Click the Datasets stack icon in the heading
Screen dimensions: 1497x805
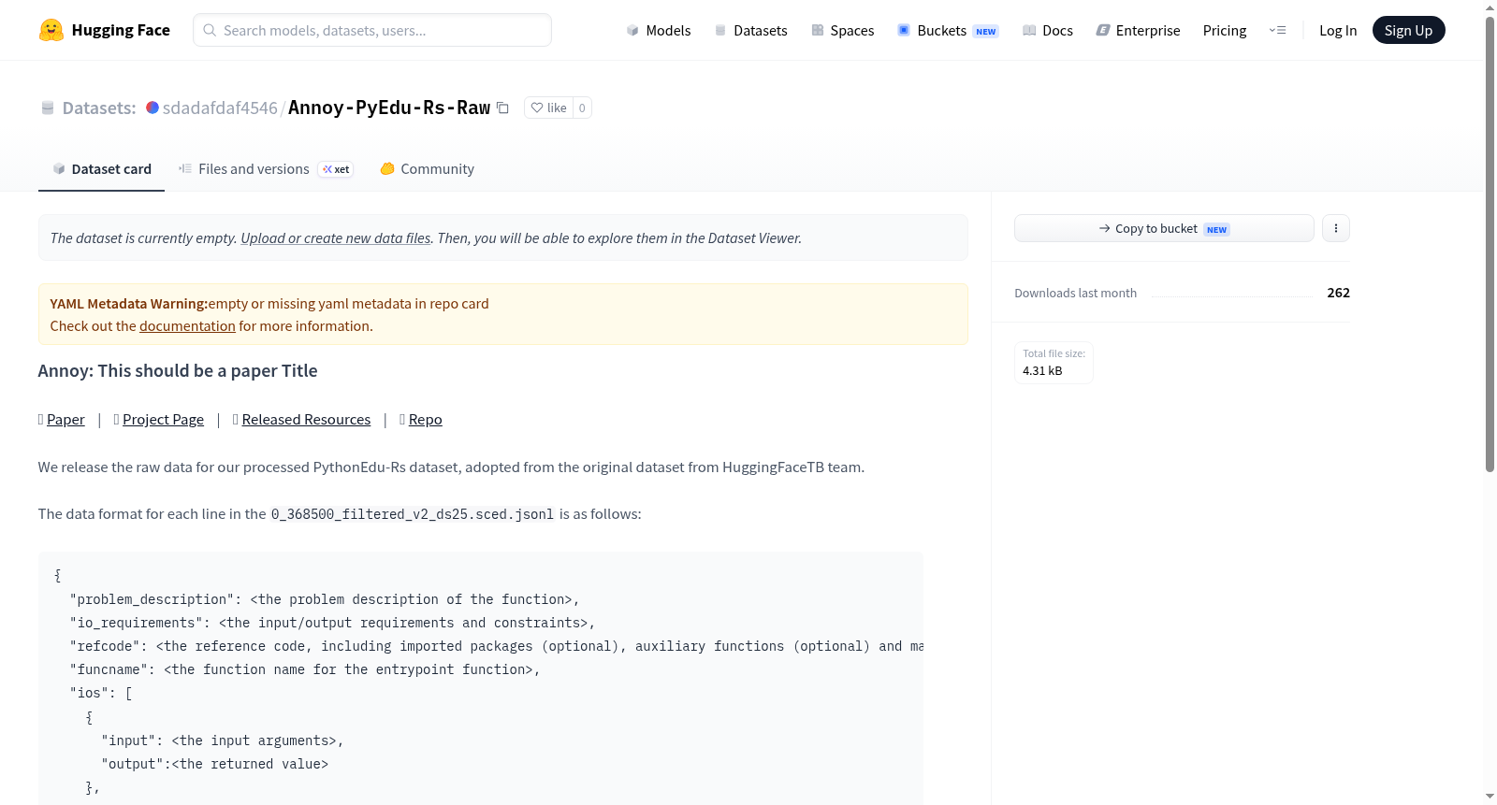[x=48, y=108]
